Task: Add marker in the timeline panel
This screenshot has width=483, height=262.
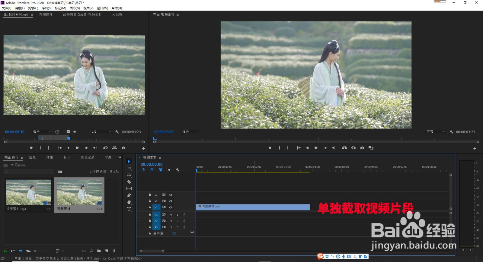Action: [x=169, y=170]
